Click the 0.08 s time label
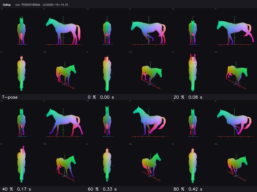 [195, 97]
